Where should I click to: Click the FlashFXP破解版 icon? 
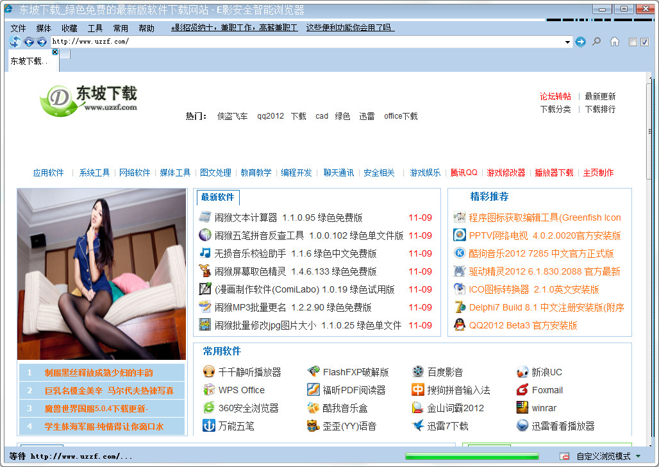pos(313,371)
